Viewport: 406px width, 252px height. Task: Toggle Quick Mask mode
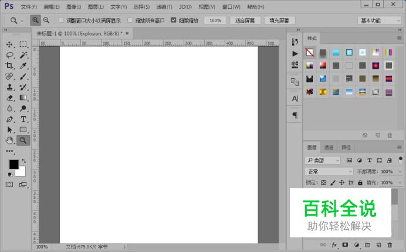coord(9,185)
